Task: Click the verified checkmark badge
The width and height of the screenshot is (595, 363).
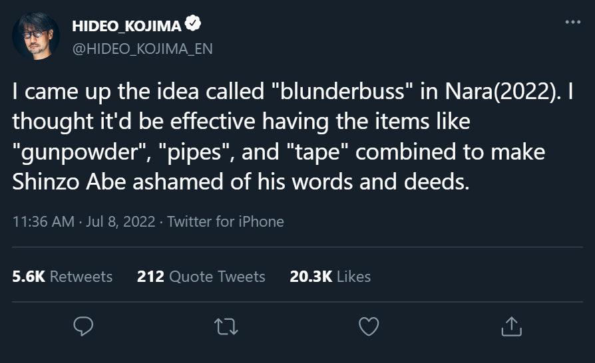Action: (193, 23)
